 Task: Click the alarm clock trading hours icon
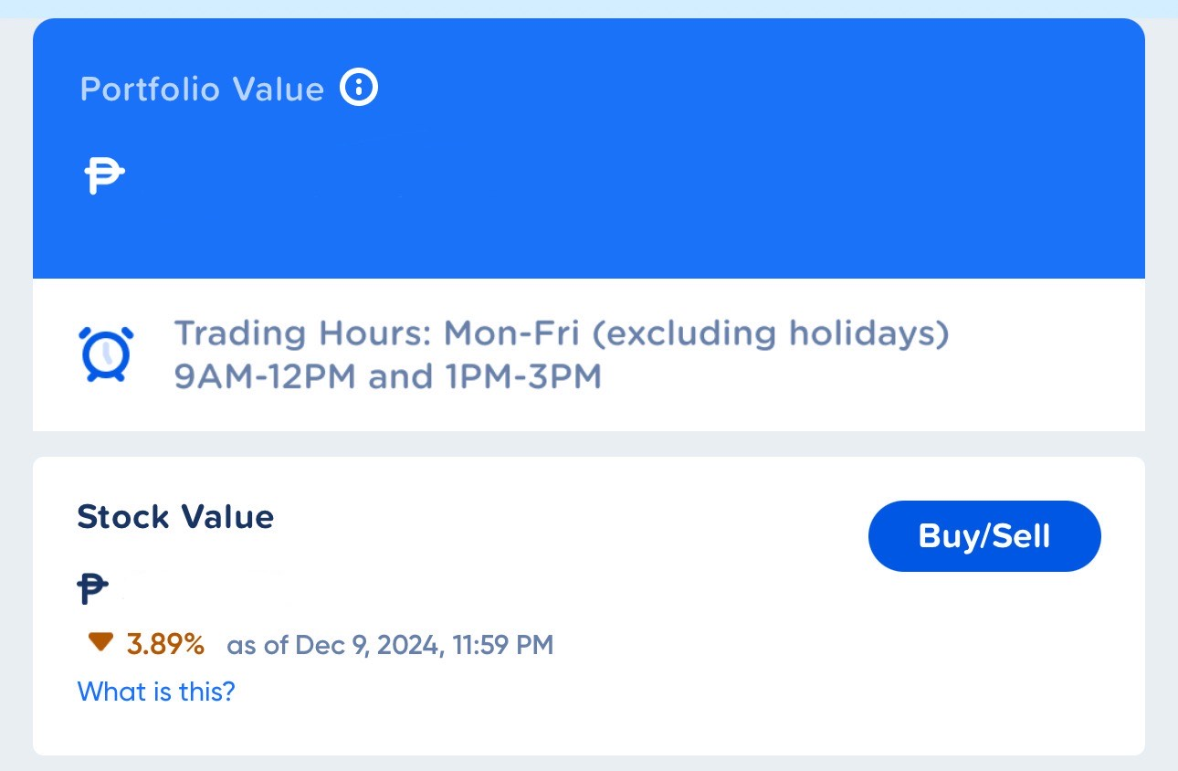tap(107, 354)
